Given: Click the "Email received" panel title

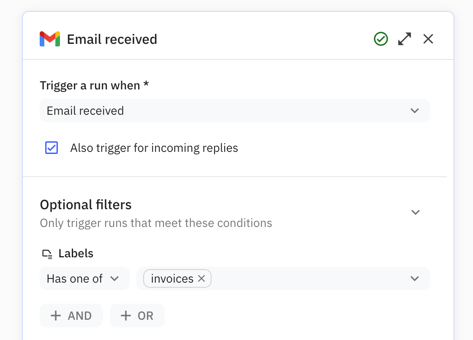Looking at the screenshot, I should click(x=112, y=39).
